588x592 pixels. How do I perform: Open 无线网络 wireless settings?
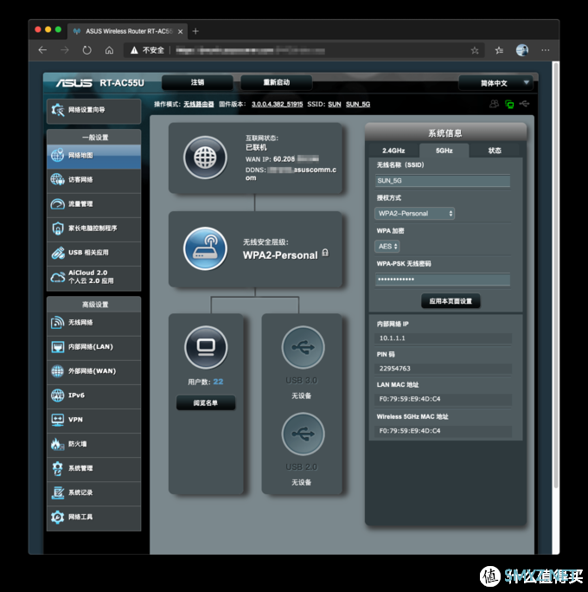94,323
